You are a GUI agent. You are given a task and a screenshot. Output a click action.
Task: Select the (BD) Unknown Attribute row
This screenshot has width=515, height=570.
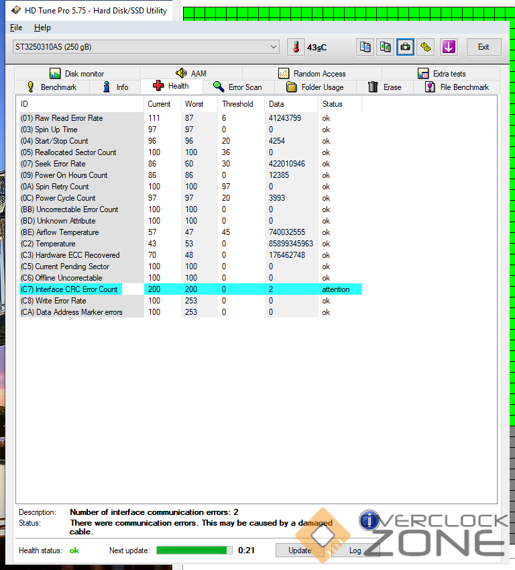tap(190, 221)
